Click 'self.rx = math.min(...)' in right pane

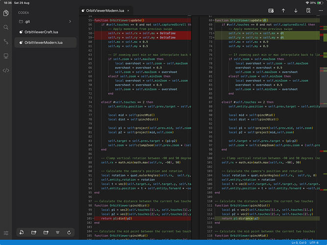[x=261, y=162]
